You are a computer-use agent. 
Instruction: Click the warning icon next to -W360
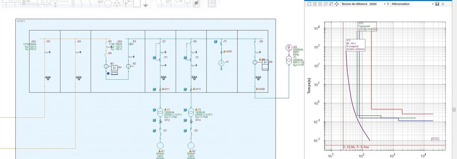click(x=256, y=89)
